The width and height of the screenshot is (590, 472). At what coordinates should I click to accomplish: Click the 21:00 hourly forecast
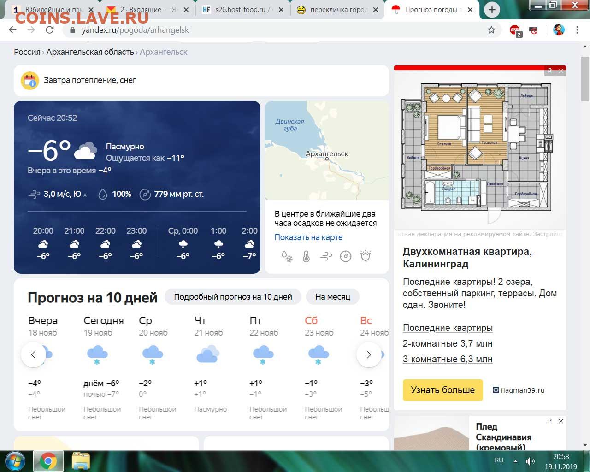74,243
